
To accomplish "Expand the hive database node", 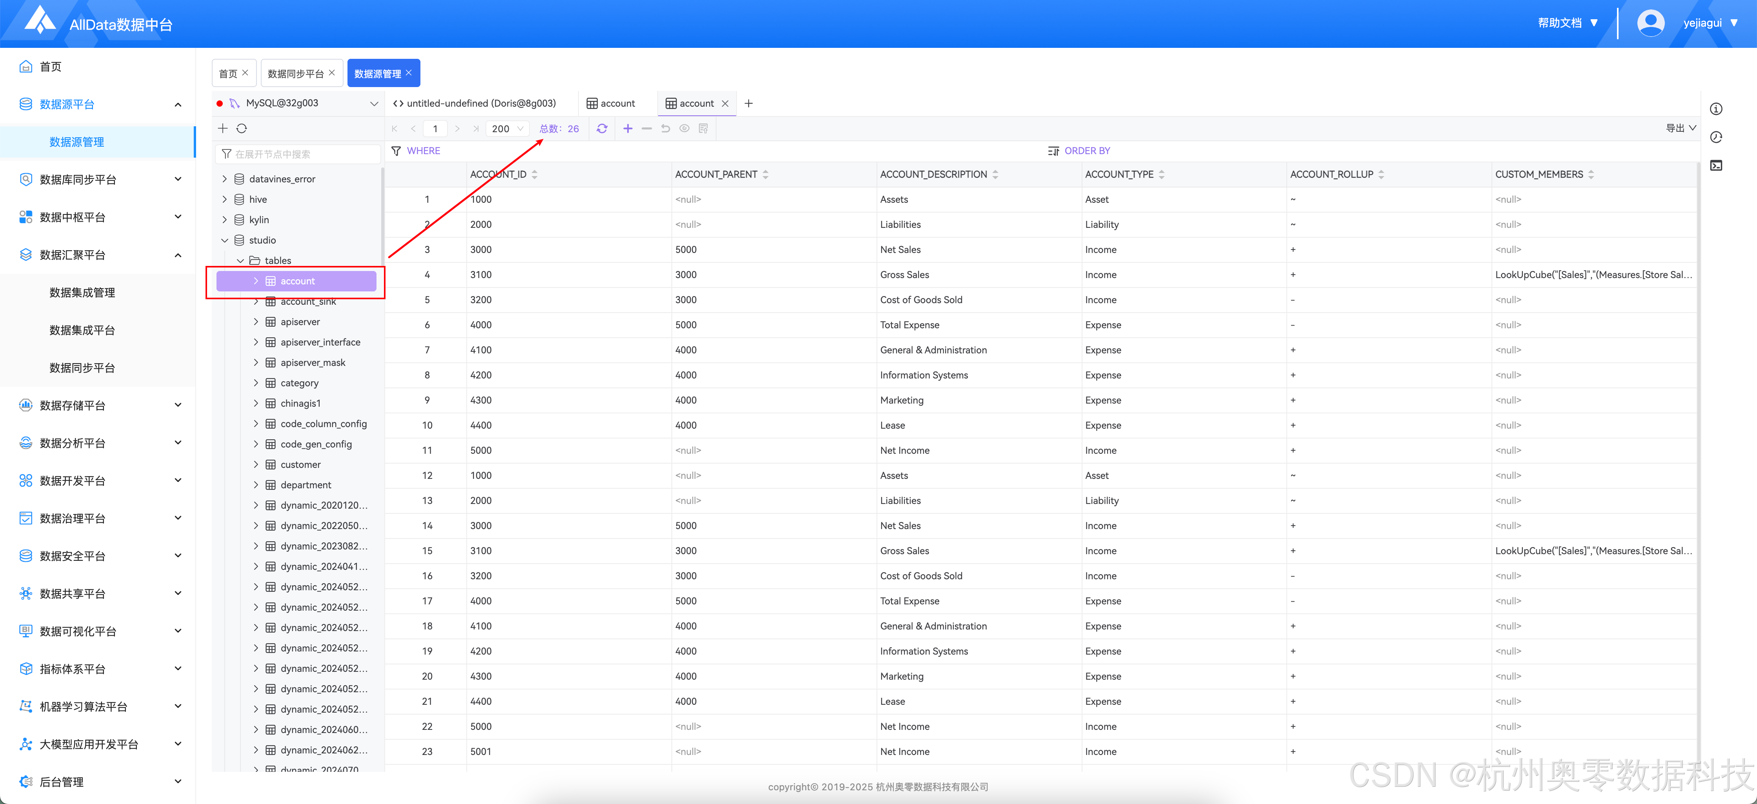I will pyautogui.click(x=224, y=199).
